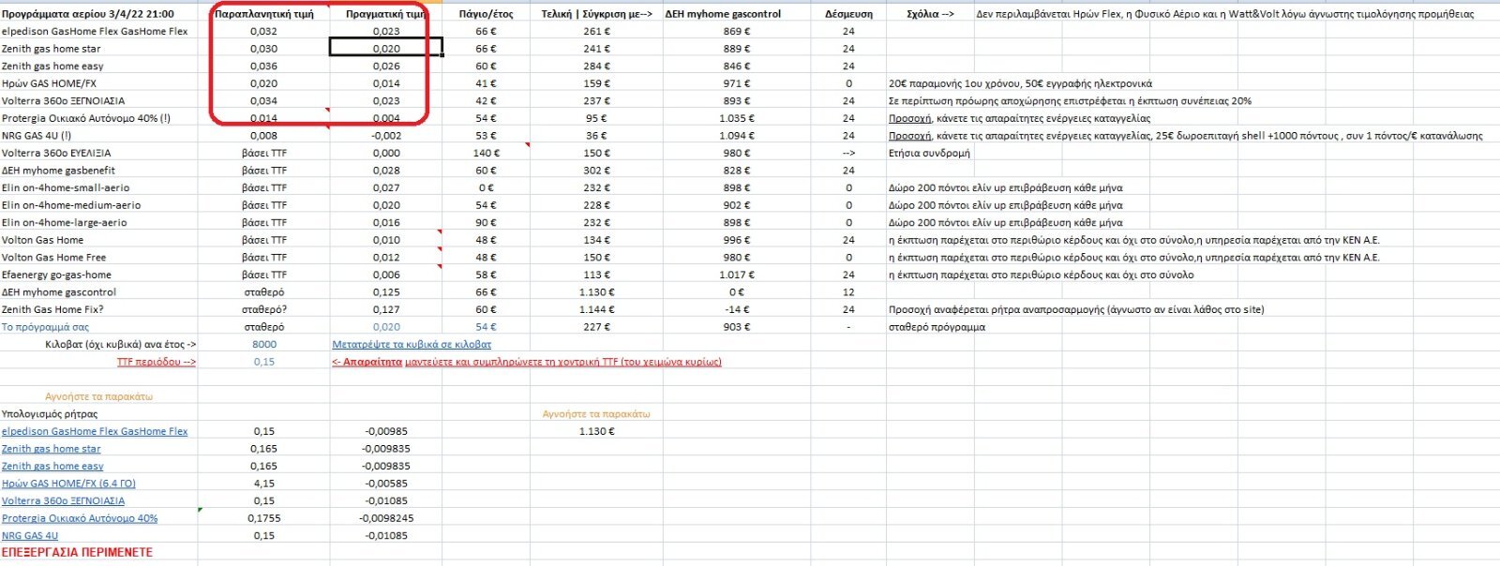Image resolution: width=1500 pixels, height=566 pixels.
Task: Select the comment Σε περίπτωση πρόωρης αποχώρησης
Action: pyautogui.click(x=1070, y=101)
